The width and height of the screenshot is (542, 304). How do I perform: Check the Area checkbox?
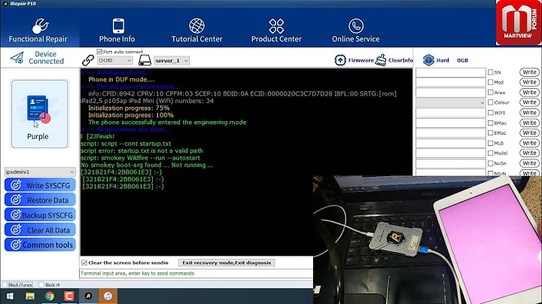pyautogui.click(x=491, y=93)
